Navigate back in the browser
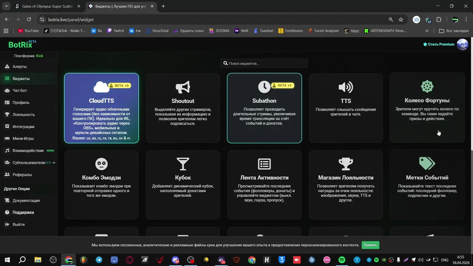Screen dimensions: 473x266 tap(7, 20)
